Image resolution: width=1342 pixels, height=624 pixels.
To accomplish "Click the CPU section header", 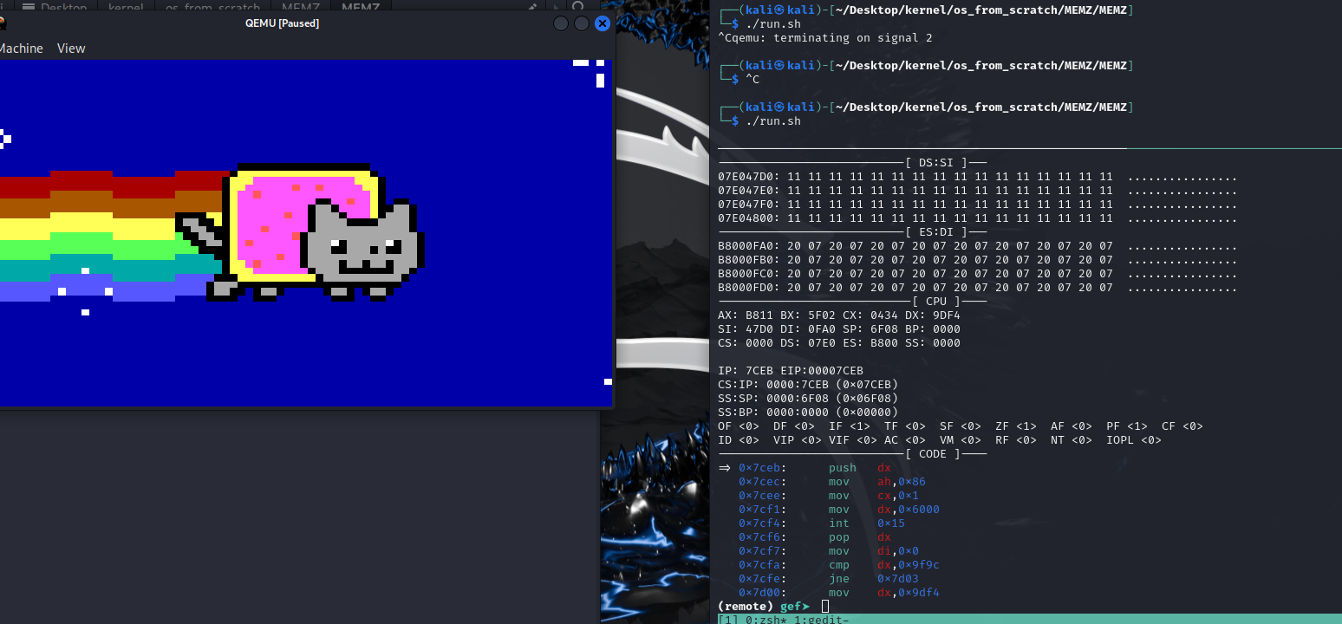I will click(x=936, y=302).
